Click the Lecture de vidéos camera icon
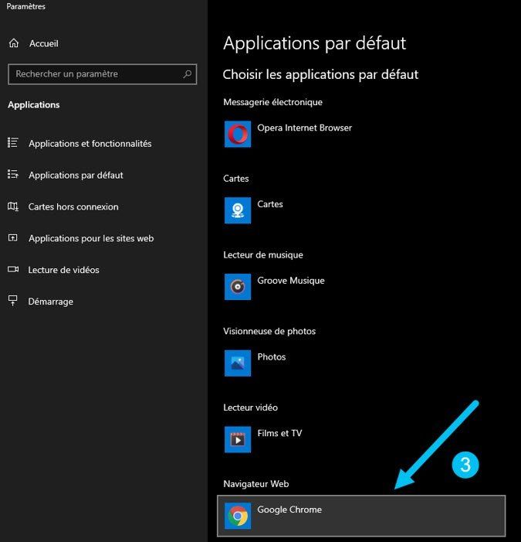The height and width of the screenshot is (542, 521). pyautogui.click(x=13, y=269)
